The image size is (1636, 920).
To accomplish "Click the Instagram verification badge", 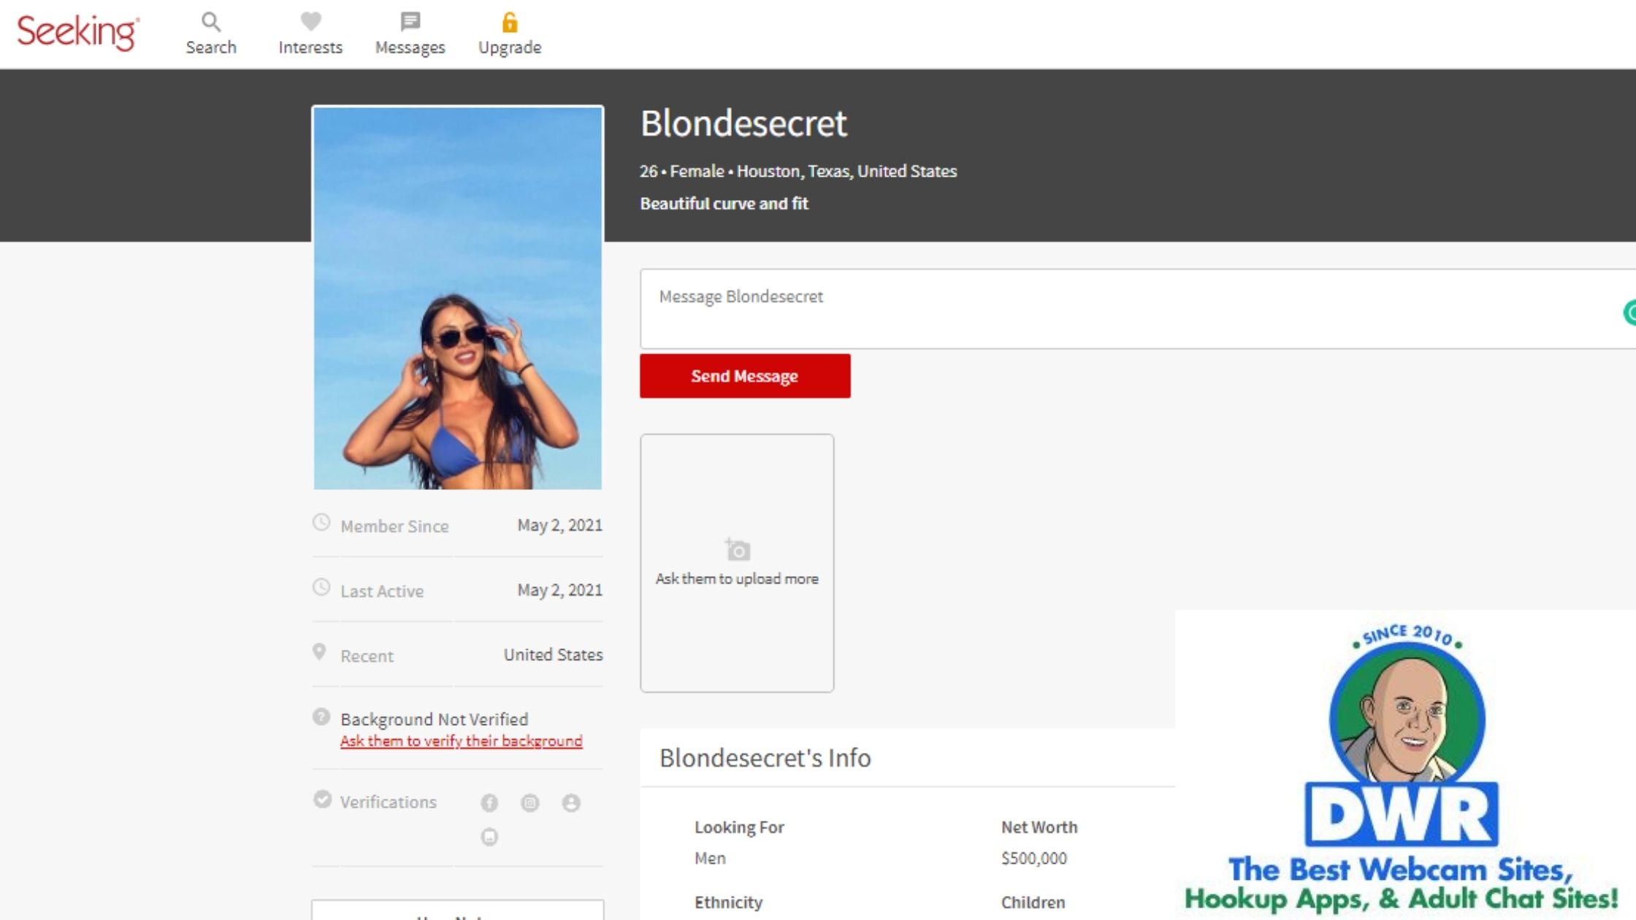I will pyautogui.click(x=530, y=803).
